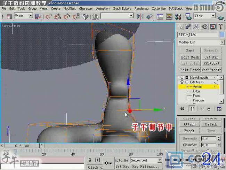
Task: Click Remove Modifier from Stack icon
Action: click(209, 109)
